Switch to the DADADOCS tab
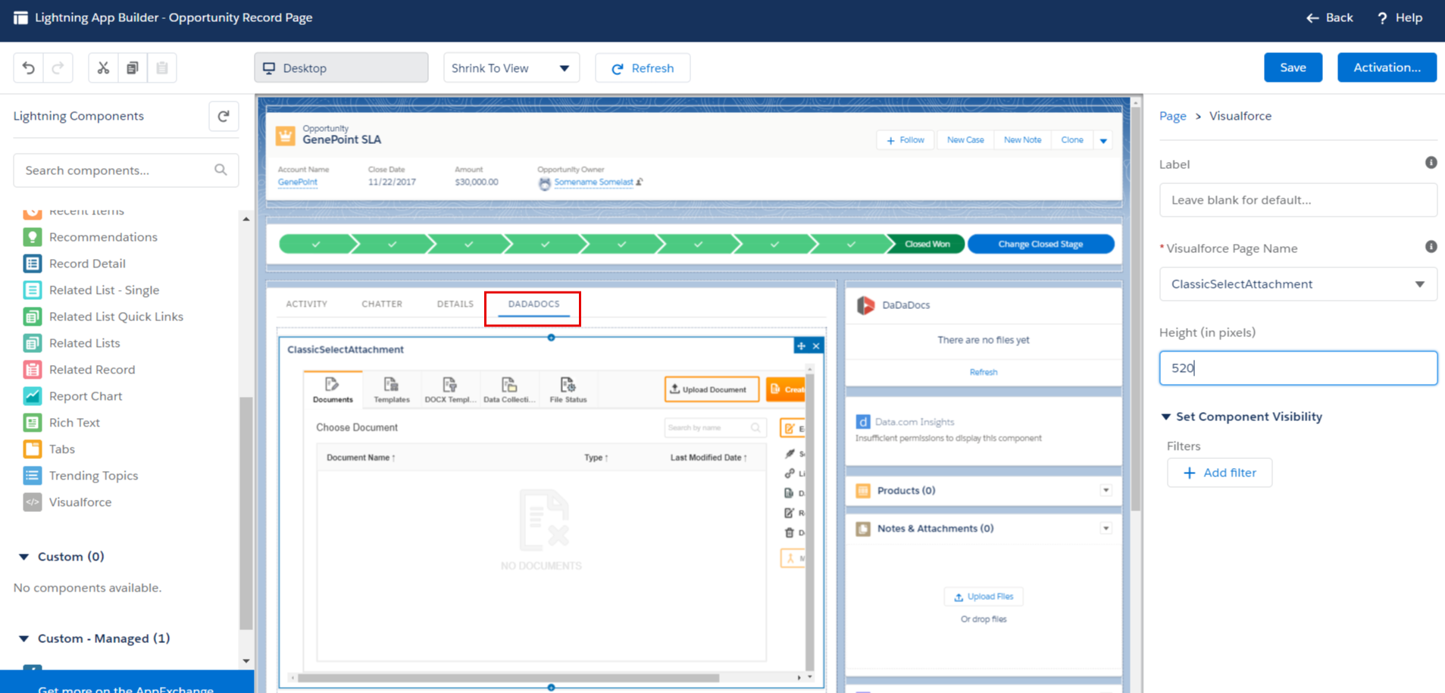The height and width of the screenshot is (693, 1445). 533,304
